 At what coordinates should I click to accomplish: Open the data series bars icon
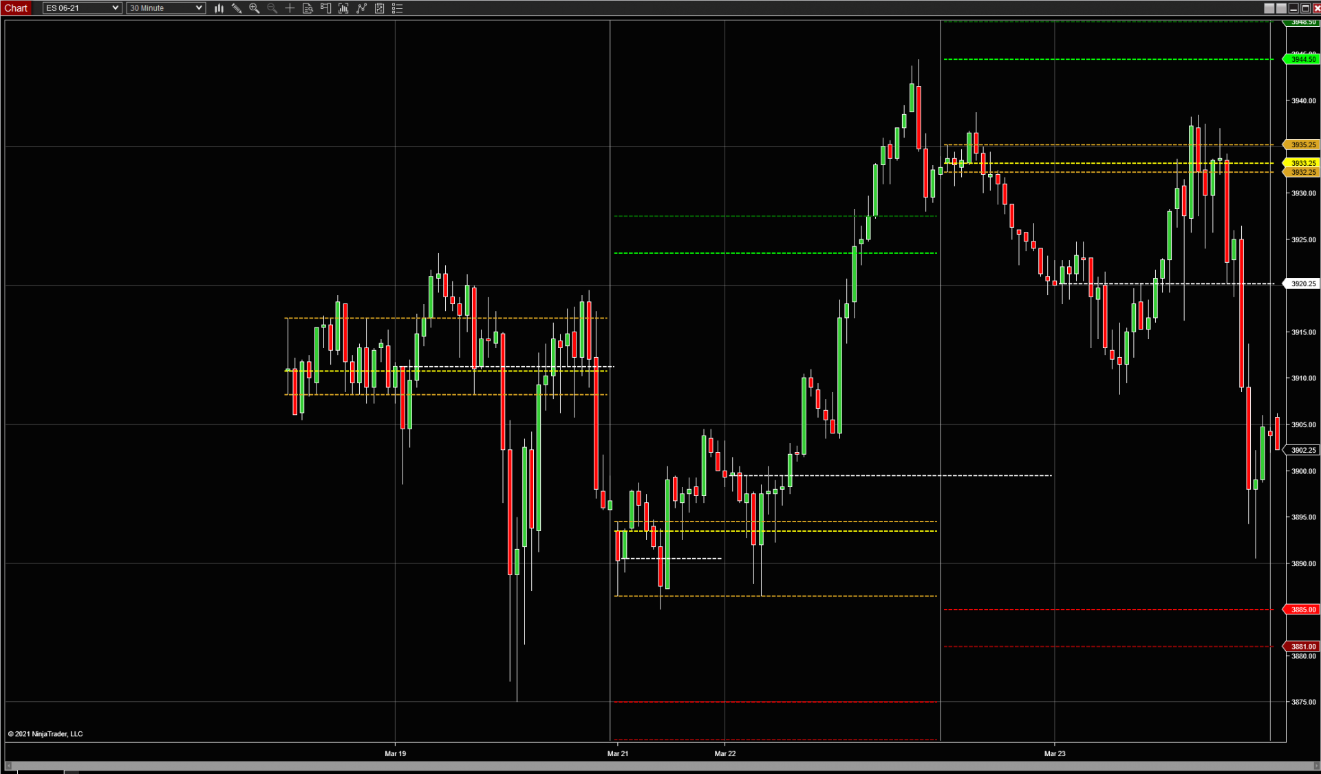tap(343, 8)
